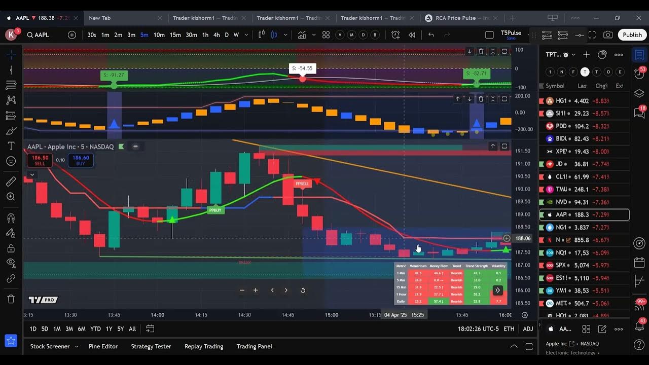649x365 pixels.
Task: Click the red SELL 186.50 button
Action: click(x=40, y=161)
